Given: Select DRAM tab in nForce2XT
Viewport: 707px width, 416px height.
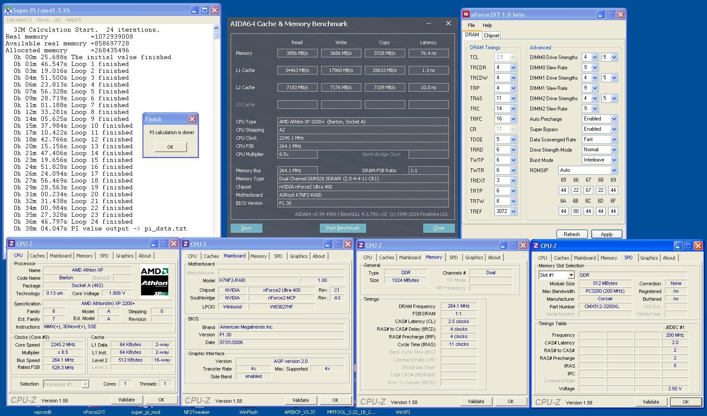Looking at the screenshot, I should click(x=472, y=35).
